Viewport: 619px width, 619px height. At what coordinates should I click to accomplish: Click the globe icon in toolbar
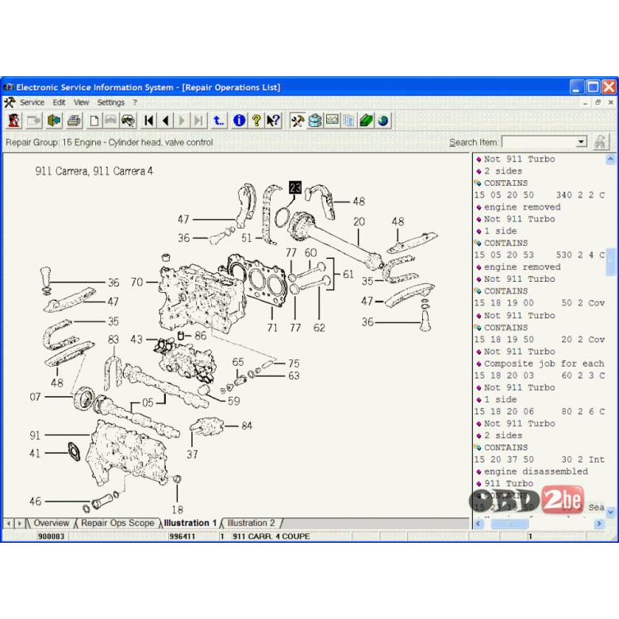(x=383, y=121)
